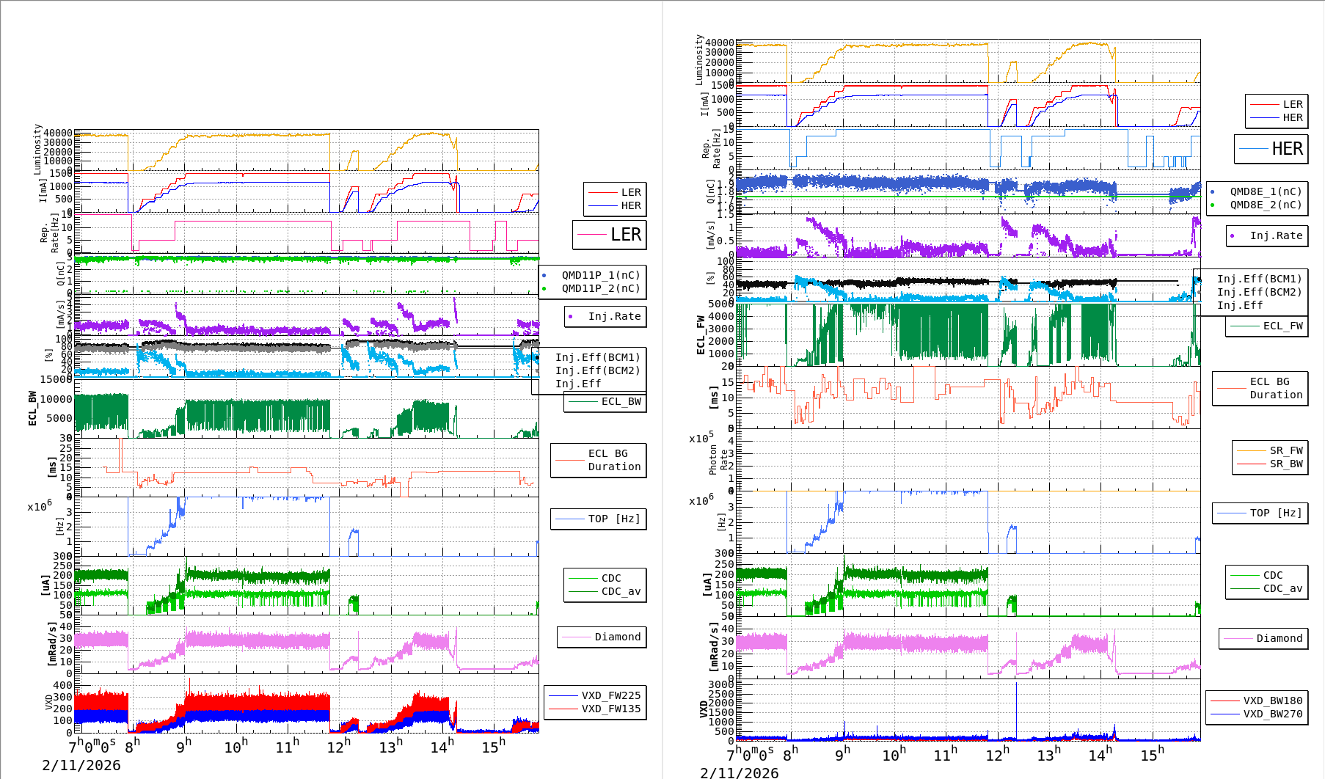Image resolution: width=1325 pixels, height=779 pixels.
Task: Select the SR_FW orange legend entry
Action: coord(1269,450)
